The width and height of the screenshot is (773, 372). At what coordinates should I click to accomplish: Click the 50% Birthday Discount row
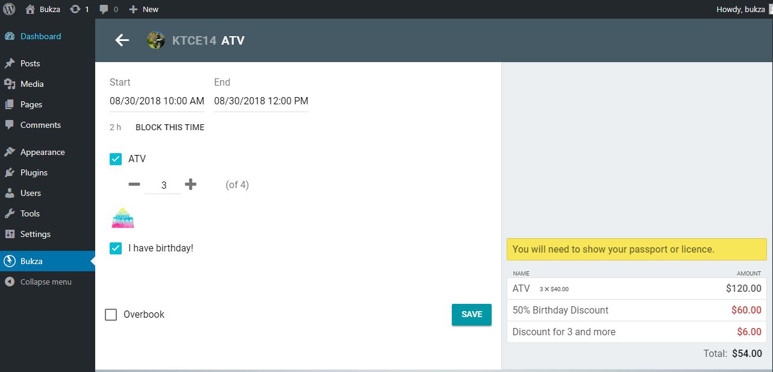637,310
